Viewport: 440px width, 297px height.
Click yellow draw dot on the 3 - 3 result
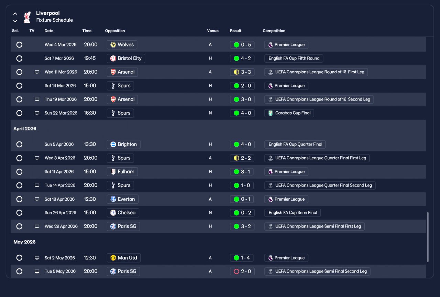236,72
